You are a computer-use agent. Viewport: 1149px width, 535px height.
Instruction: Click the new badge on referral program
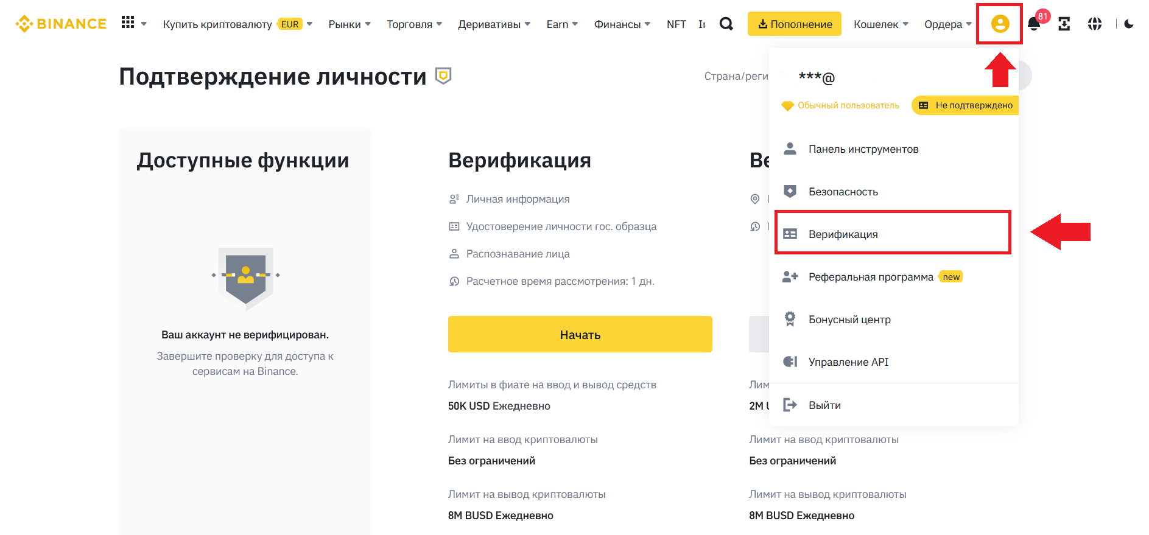tap(951, 277)
